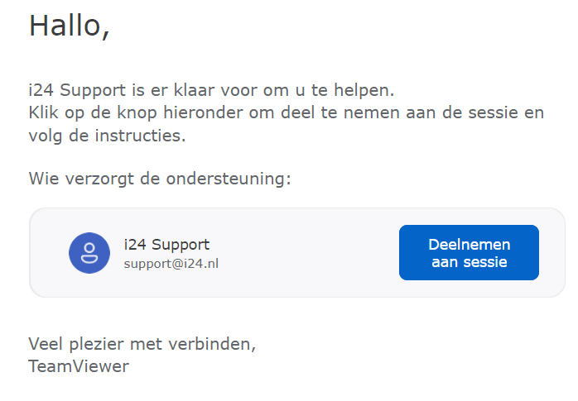
Task: Click the Hallo, greeting heading
Action: point(70,26)
